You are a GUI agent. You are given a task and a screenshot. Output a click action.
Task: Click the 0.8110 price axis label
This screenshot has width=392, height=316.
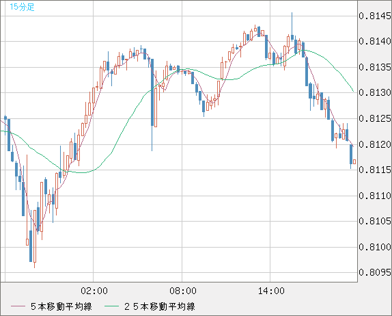(375, 196)
